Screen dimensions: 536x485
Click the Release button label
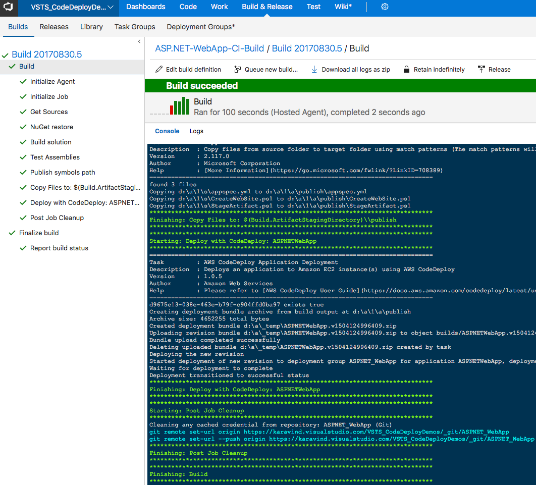click(500, 69)
